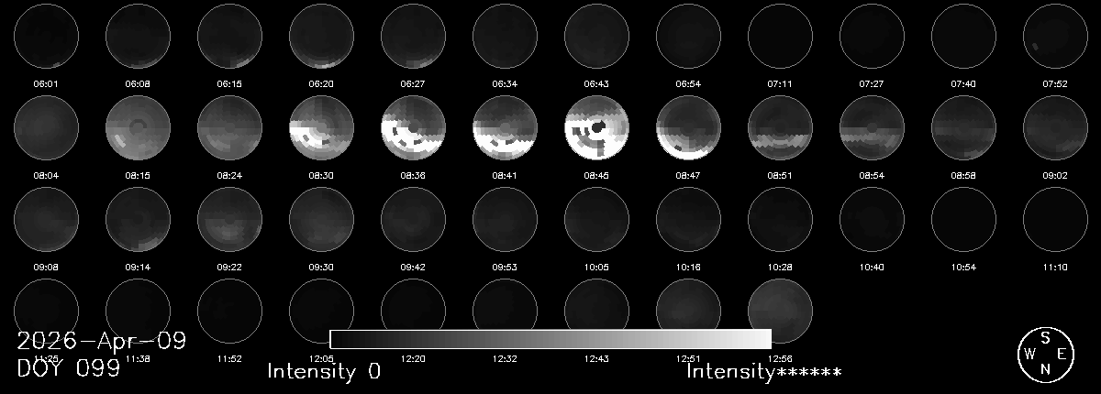1101x394 pixels.
Task: Select the 08:04 timestamp label
Action: 46,175
